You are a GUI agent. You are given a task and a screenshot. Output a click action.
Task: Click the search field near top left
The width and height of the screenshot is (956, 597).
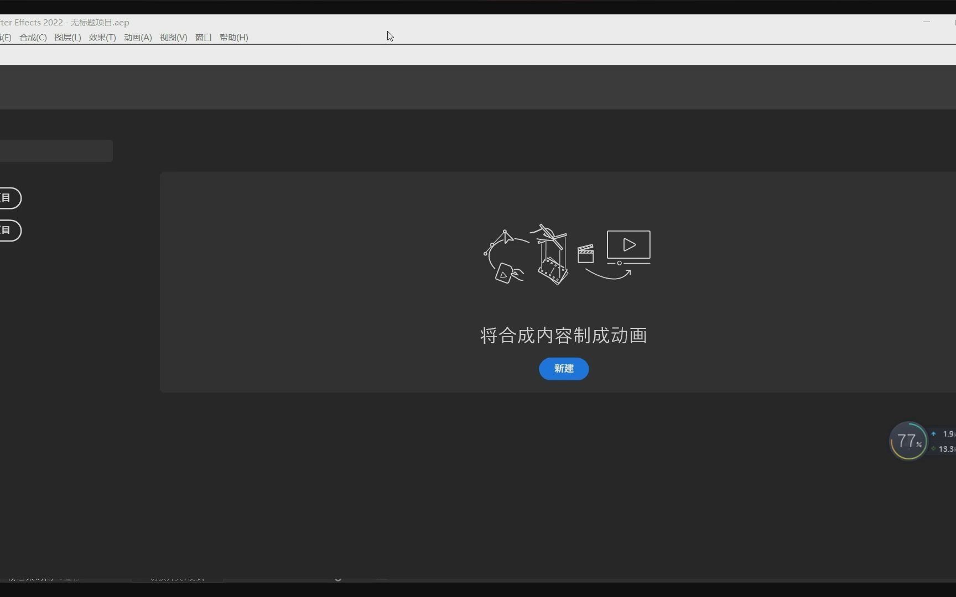tap(55, 150)
